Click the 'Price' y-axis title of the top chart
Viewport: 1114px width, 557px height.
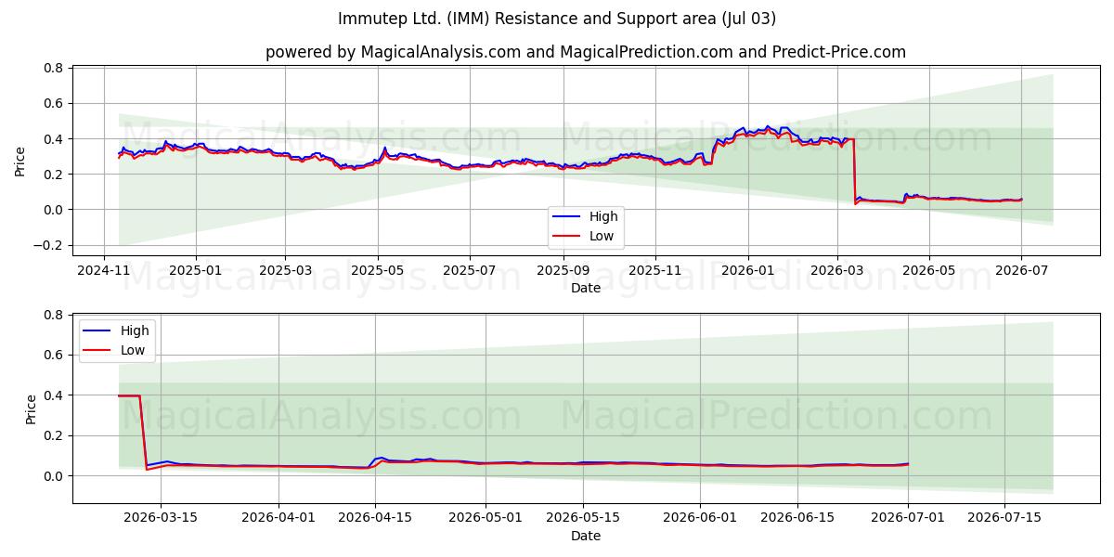click(20, 161)
